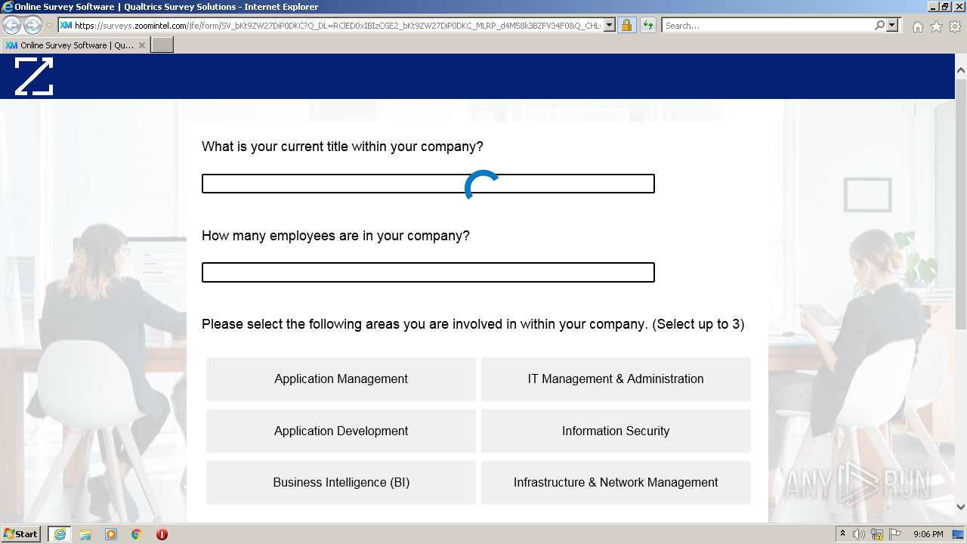This screenshot has height=544, width=967.
Task: Open the File Explorer taskbar icon
Action: 85,534
